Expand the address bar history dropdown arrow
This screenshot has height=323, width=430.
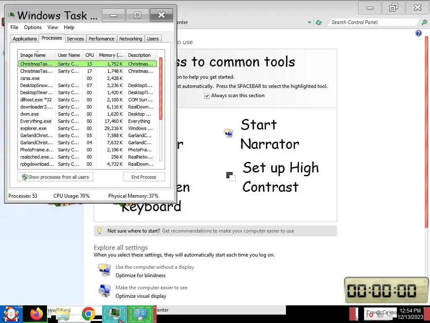[x=309, y=23]
